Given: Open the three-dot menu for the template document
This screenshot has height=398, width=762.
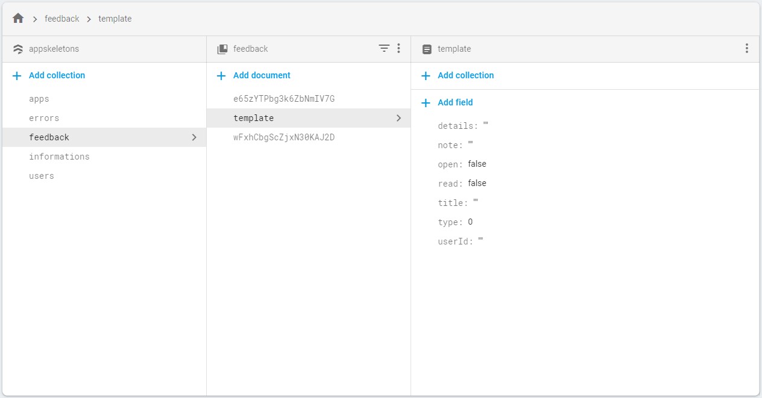Looking at the screenshot, I should tap(747, 48).
